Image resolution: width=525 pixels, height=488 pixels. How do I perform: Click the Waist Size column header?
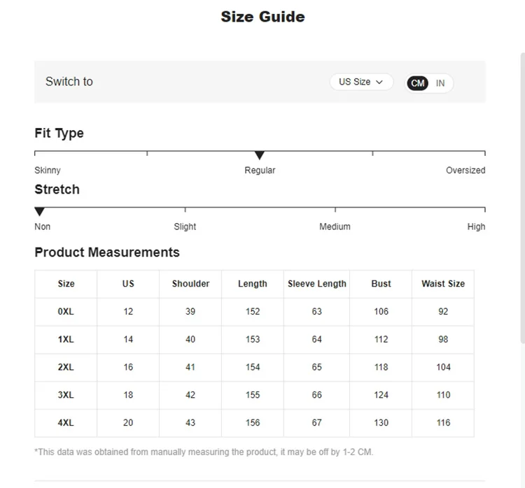443,284
